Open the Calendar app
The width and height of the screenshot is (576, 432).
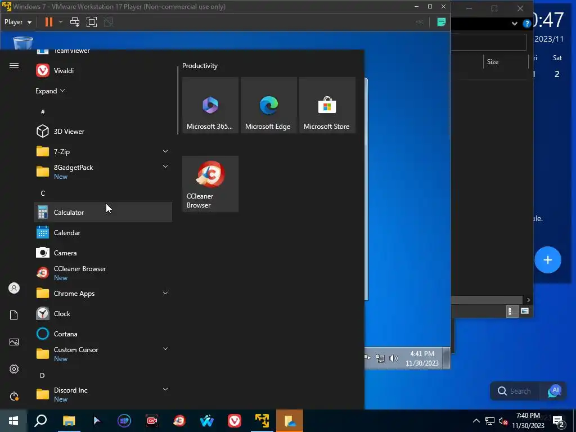(103, 232)
